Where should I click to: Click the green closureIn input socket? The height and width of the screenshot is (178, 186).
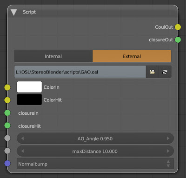point(7,113)
